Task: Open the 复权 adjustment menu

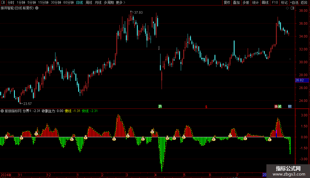Action: (x=227, y=2)
